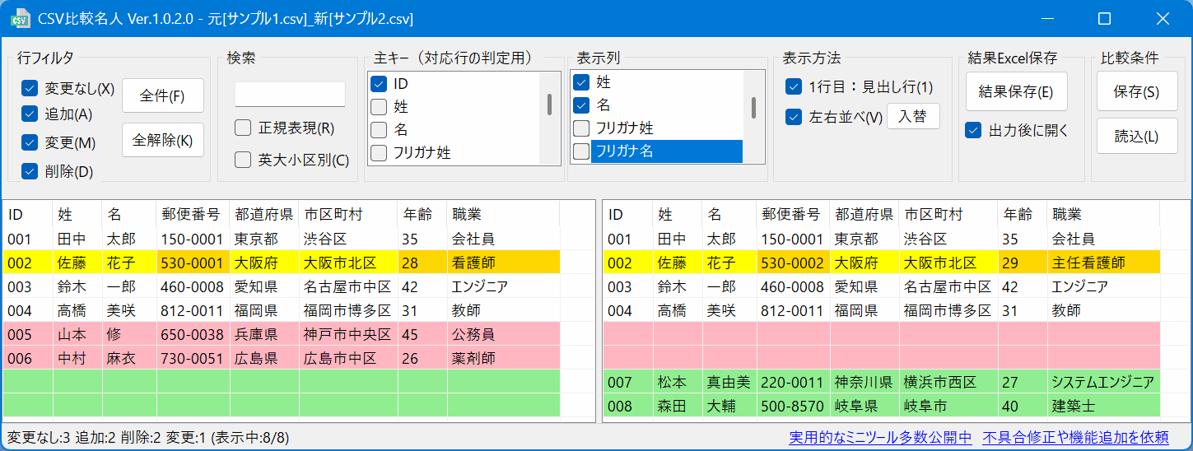The width and height of the screenshot is (1193, 451).
Task: Minimize the CSV比較名人 window
Action: (x=1048, y=18)
